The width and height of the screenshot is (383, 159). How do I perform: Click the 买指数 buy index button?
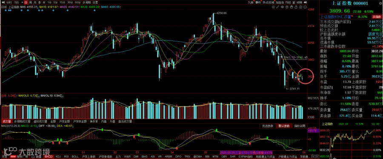click(377, 17)
